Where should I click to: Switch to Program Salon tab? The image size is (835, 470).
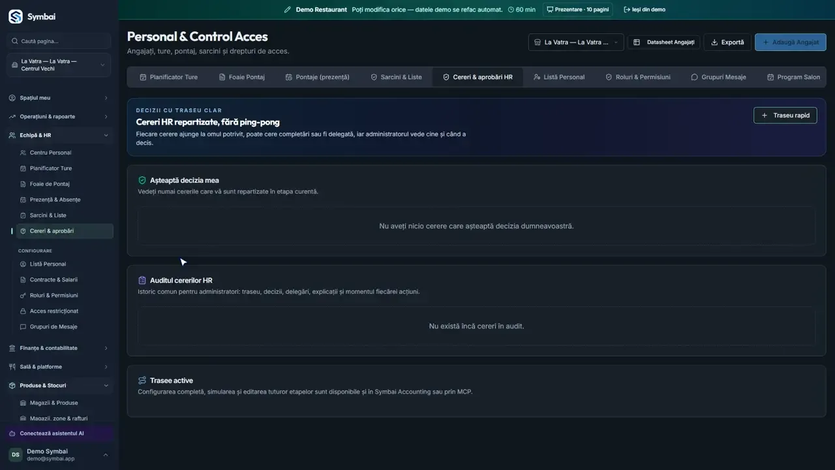click(794, 77)
